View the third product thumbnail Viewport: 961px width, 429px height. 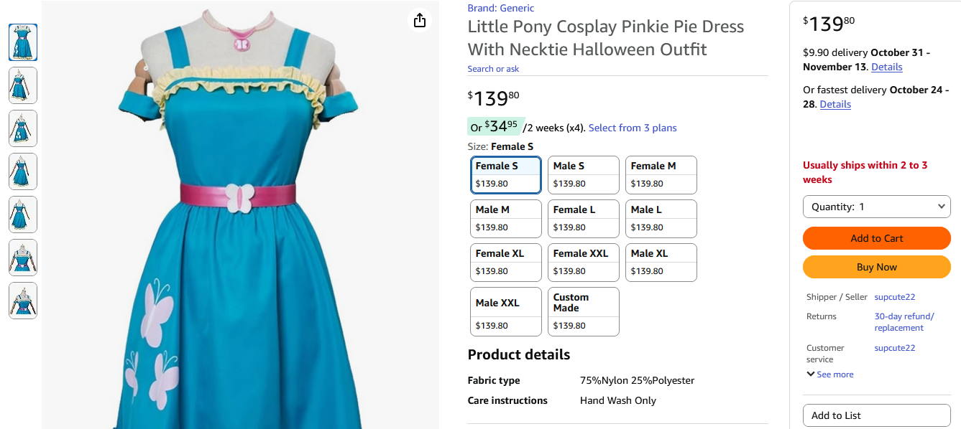(23, 128)
